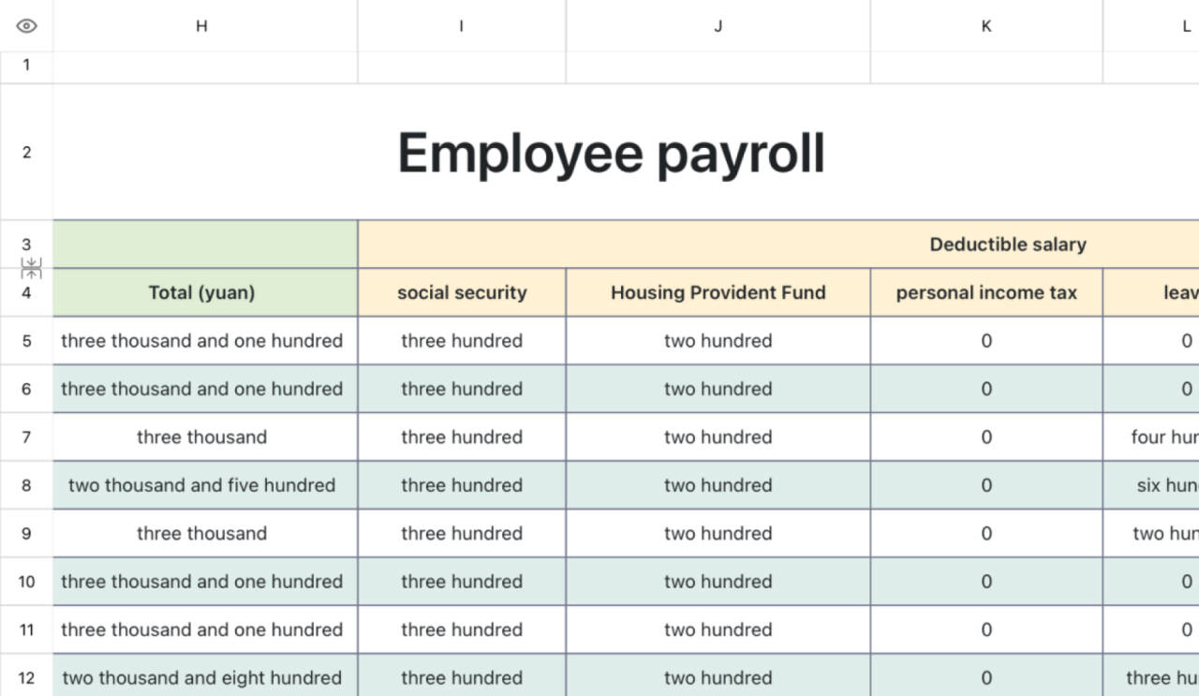Screen dimensions: 1199x696
Task: Click the row collapse icon between rows 3 and 4
Action: (31, 269)
